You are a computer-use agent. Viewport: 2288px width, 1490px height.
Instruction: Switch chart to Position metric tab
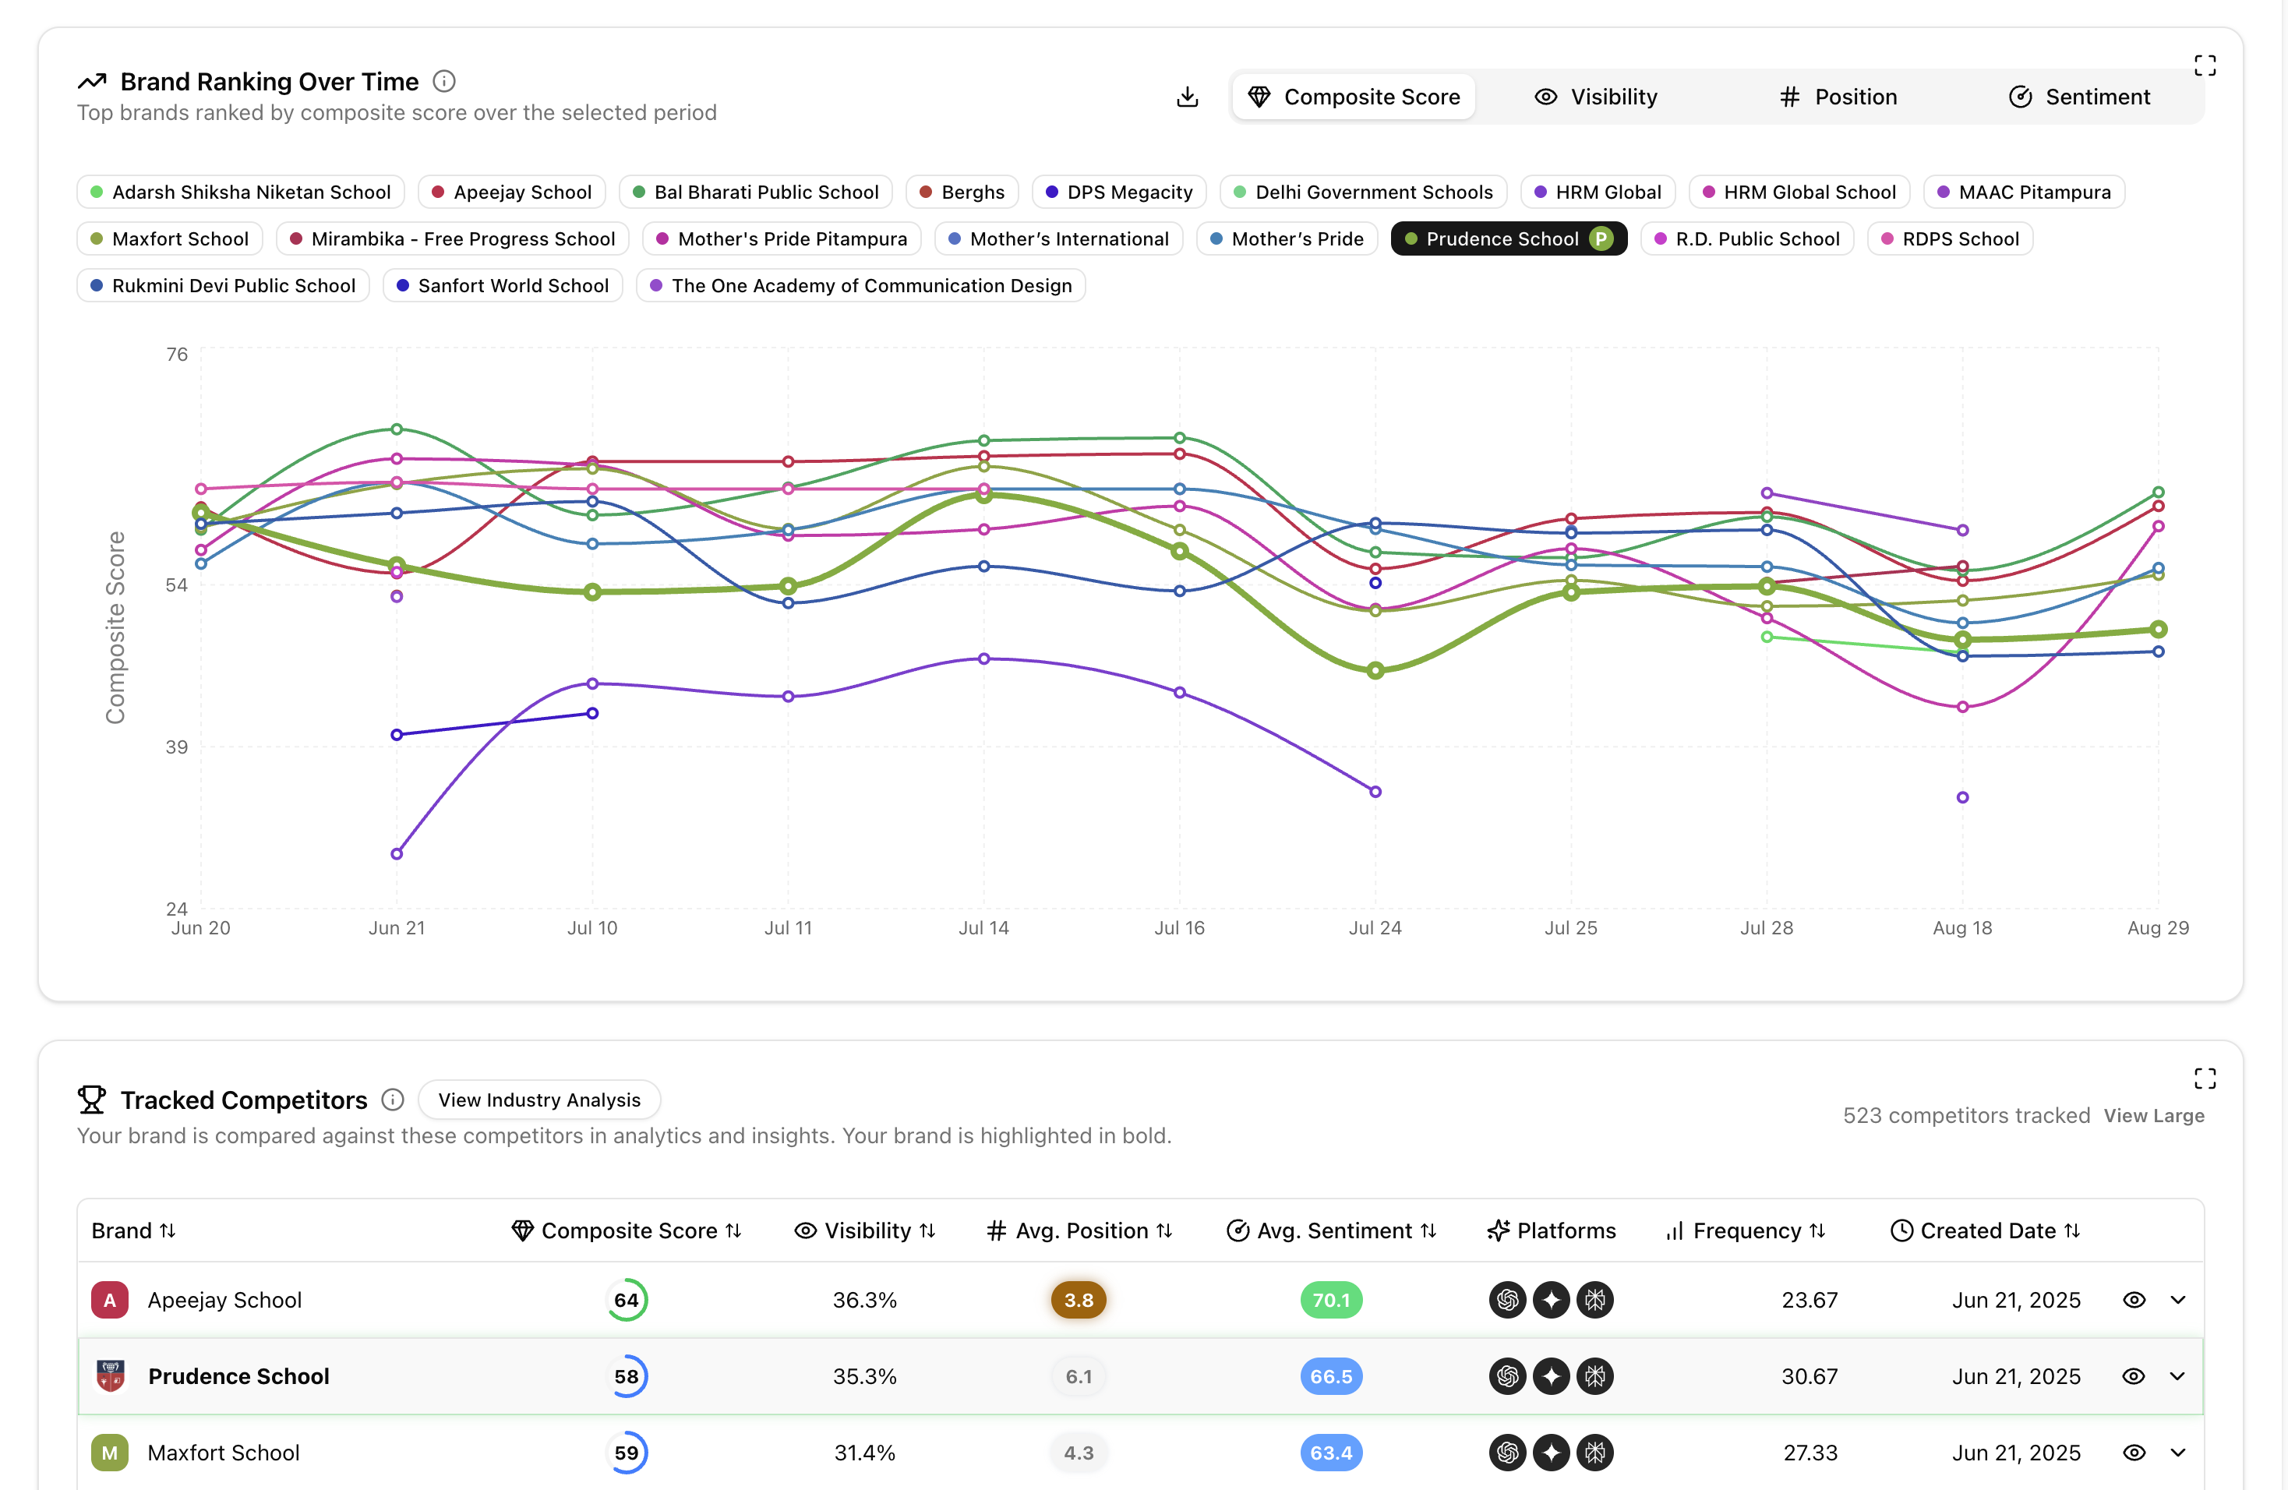click(1838, 97)
